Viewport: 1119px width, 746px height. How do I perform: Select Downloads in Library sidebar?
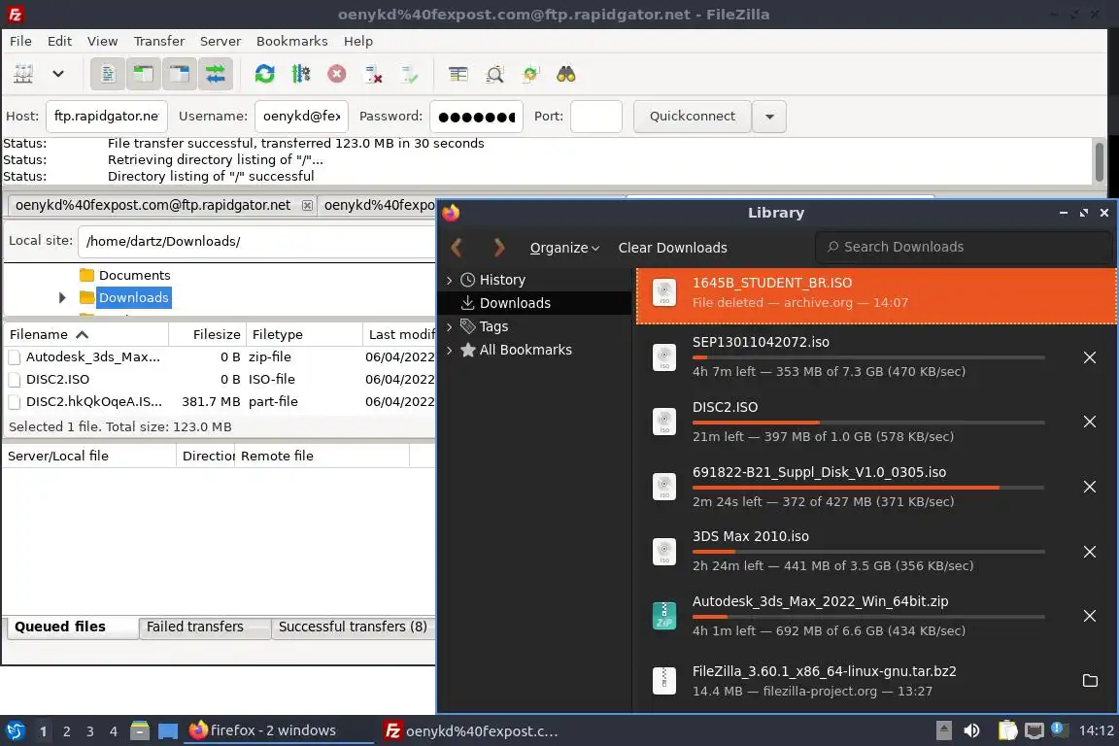pyautogui.click(x=535, y=303)
